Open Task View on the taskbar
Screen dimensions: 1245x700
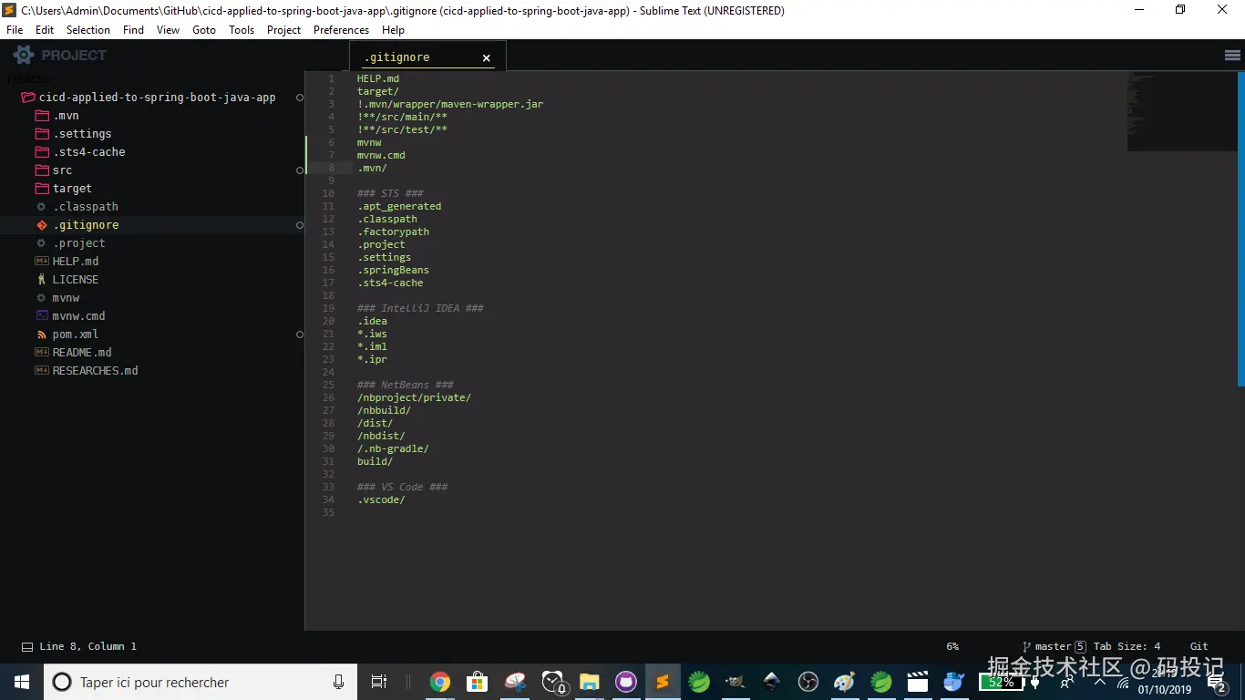[379, 682]
